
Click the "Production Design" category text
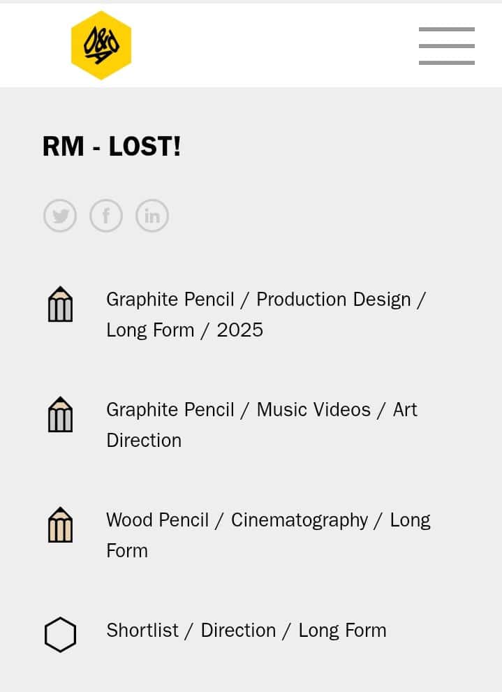point(333,300)
